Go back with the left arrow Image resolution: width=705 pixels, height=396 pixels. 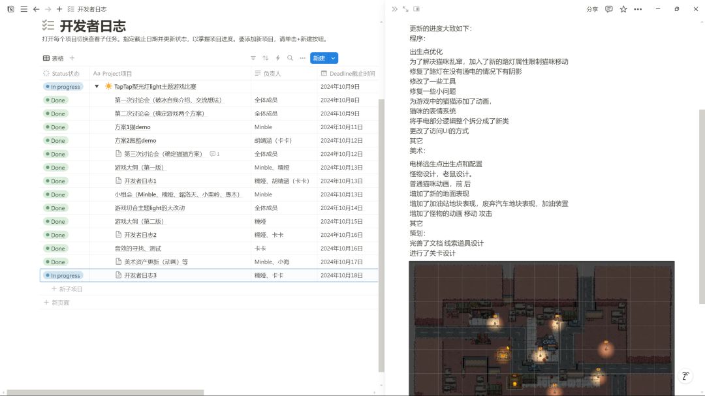pos(37,9)
